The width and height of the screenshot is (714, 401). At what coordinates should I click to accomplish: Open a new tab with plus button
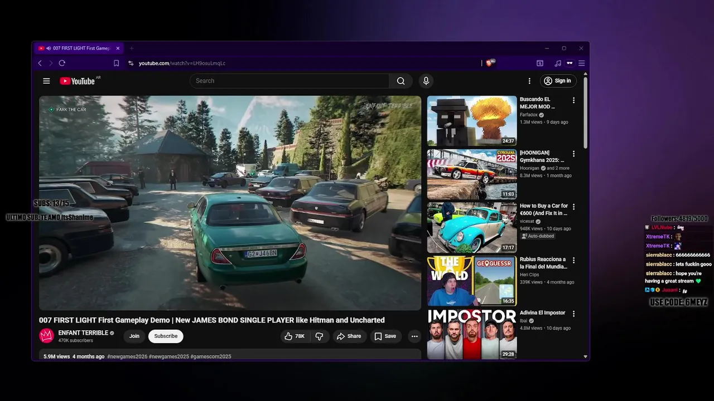pyautogui.click(x=132, y=48)
